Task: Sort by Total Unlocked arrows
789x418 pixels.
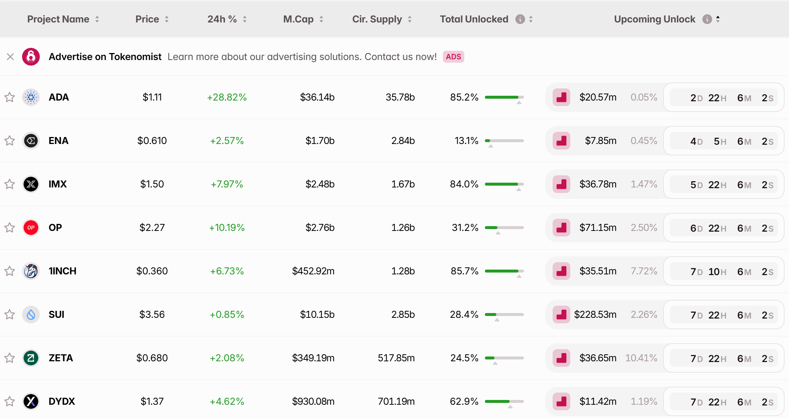Action: point(531,19)
